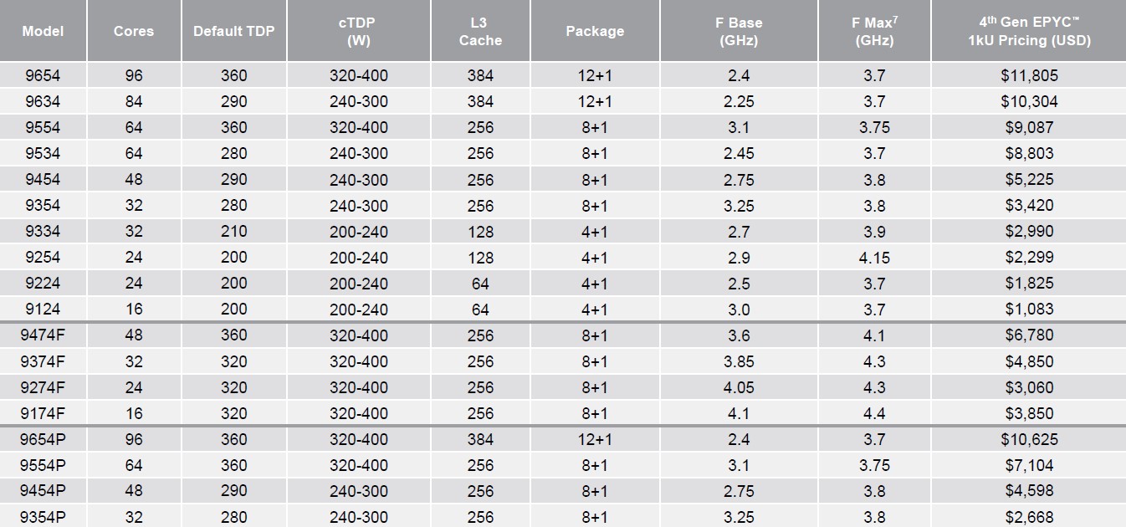Select the $1,083 price cell
This screenshot has height=527, width=1126.
(1029, 310)
